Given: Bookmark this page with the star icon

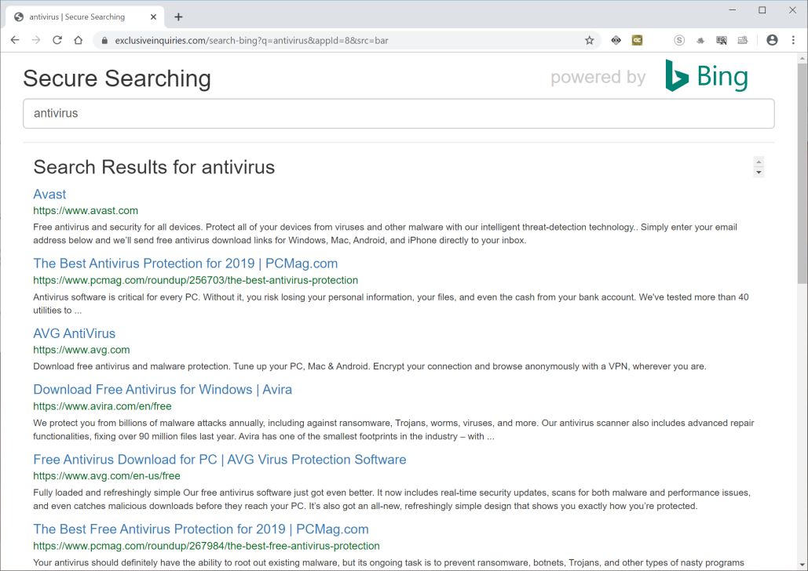Looking at the screenshot, I should [589, 40].
